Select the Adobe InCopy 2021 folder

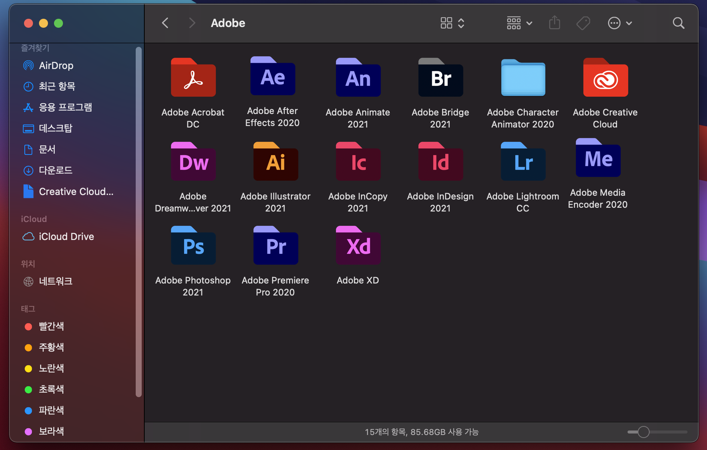[x=358, y=162]
